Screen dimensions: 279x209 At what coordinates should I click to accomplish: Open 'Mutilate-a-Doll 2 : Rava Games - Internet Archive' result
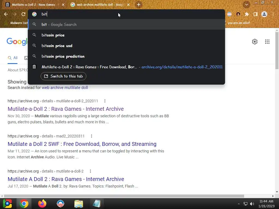click(66, 109)
